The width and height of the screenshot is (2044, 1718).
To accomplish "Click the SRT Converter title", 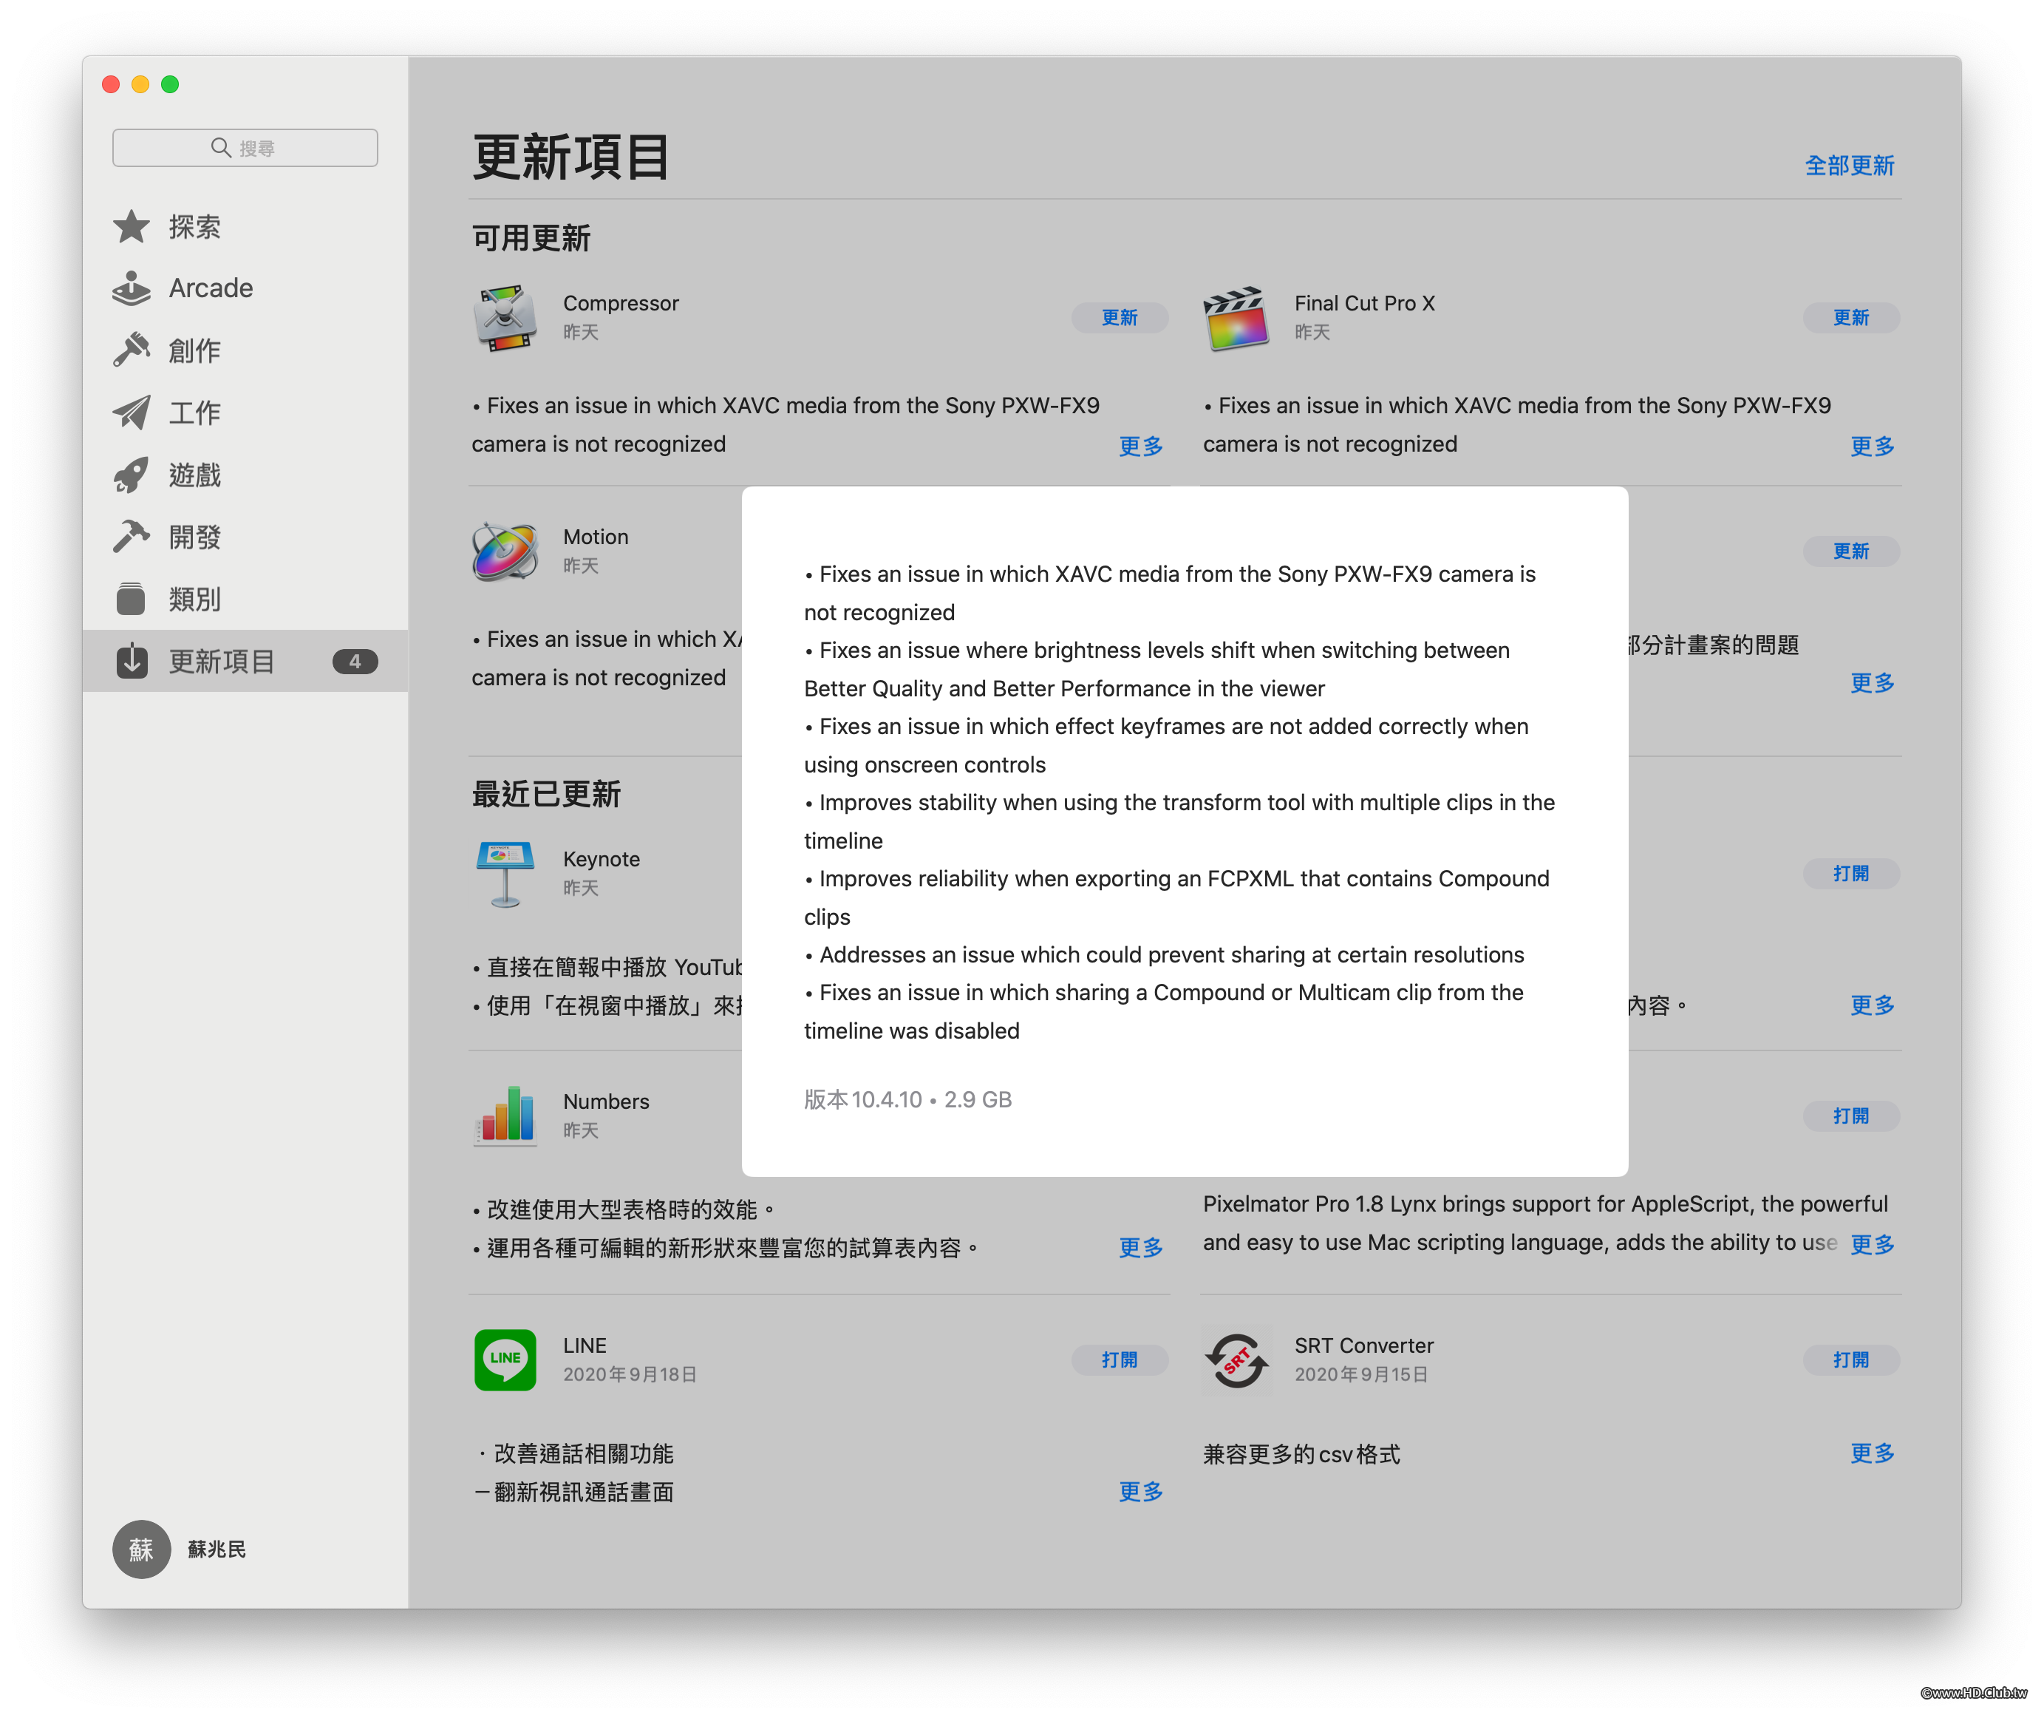I will point(1363,1345).
